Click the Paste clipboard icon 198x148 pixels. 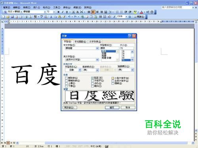click(x=60, y=17)
